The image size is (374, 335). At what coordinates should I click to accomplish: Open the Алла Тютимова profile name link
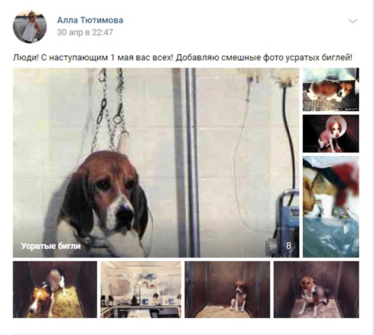90,20
